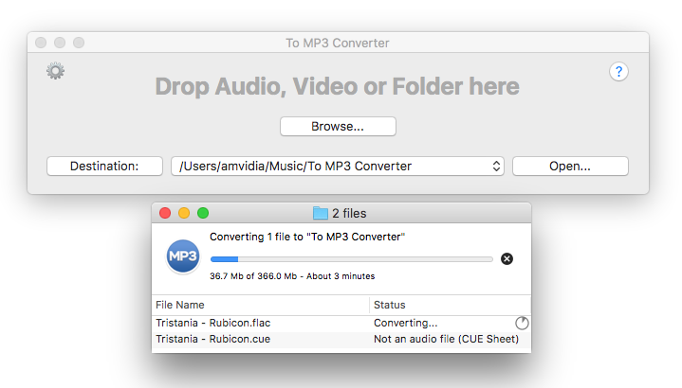
Task: Click the blue MP3 app icon
Action: [x=183, y=256]
